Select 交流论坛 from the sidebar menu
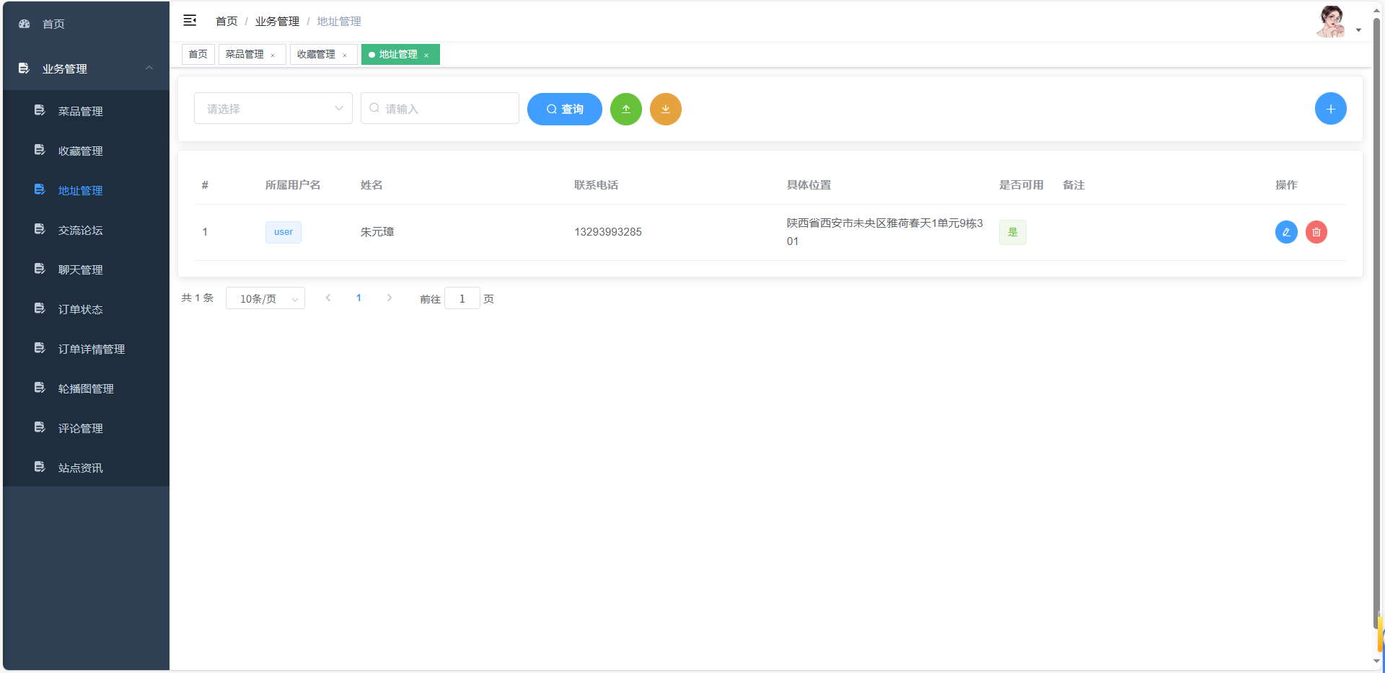The width and height of the screenshot is (1385, 673). (81, 229)
